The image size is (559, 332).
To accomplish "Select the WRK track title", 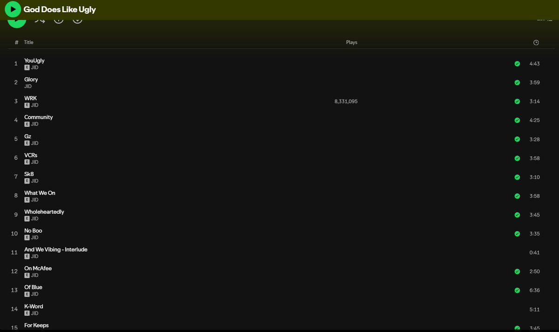I will coord(30,98).
